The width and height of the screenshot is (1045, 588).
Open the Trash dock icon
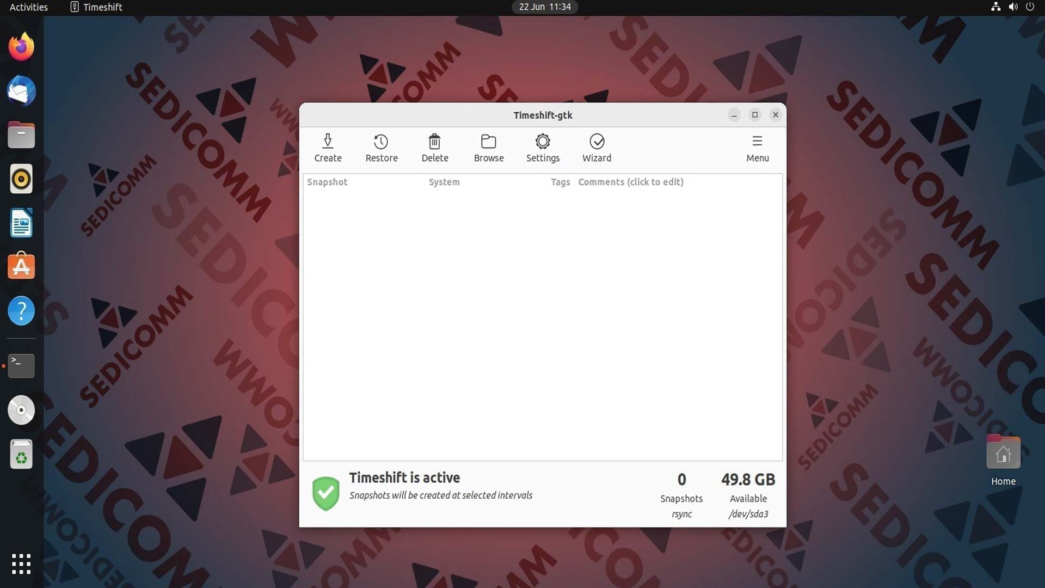pyautogui.click(x=21, y=454)
